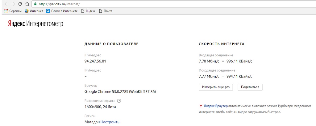Click the help question mark next to Разрешение экрана
The image size is (316, 126).
point(119,101)
